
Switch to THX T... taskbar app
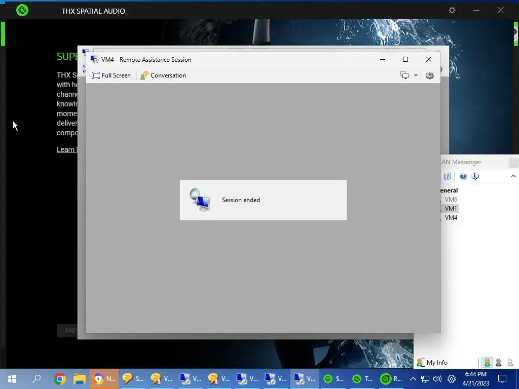(x=362, y=379)
